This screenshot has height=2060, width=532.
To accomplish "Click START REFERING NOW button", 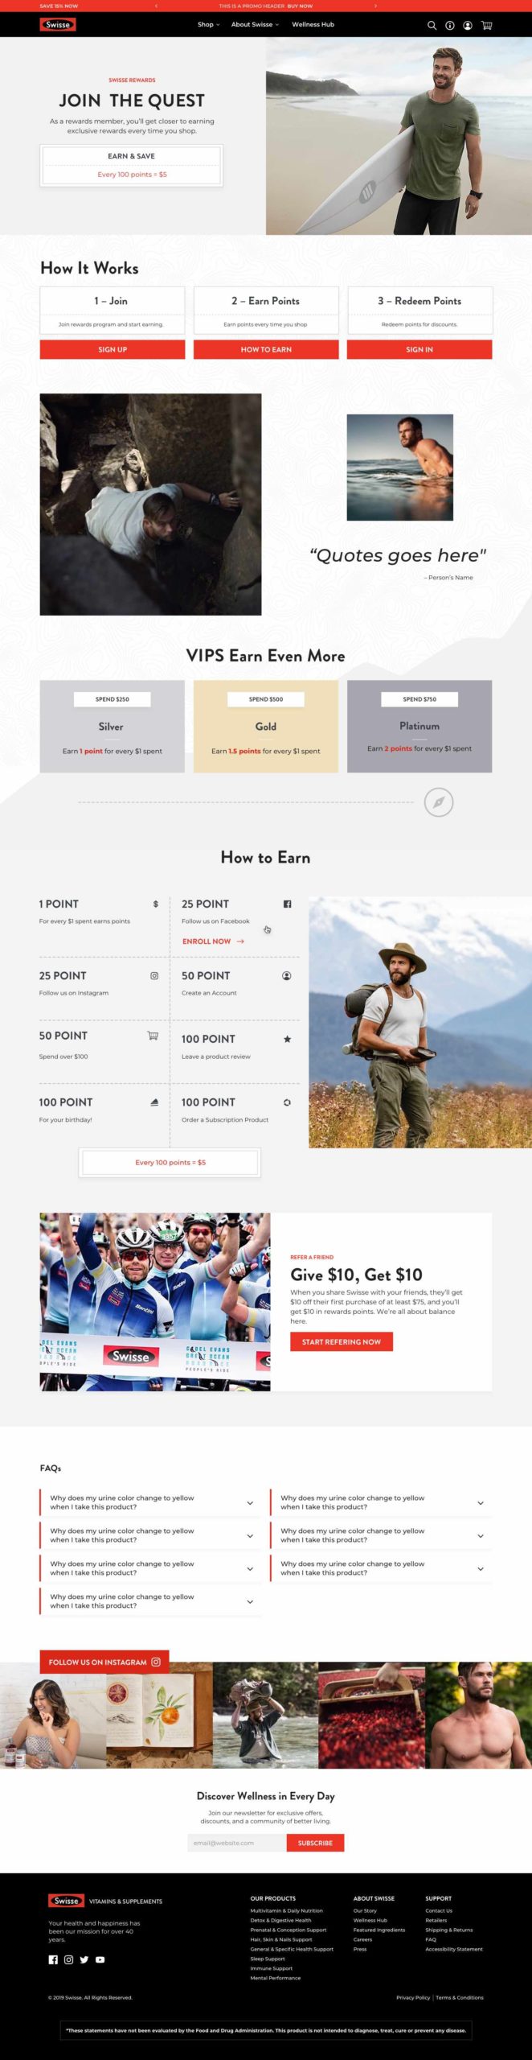I will [x=342, y=1341].
